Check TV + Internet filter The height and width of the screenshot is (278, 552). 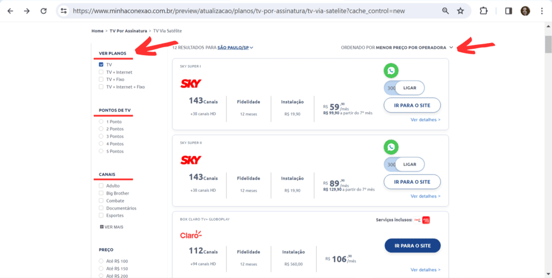101,72
